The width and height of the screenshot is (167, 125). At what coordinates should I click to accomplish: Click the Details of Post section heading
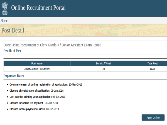click(12, 51)
